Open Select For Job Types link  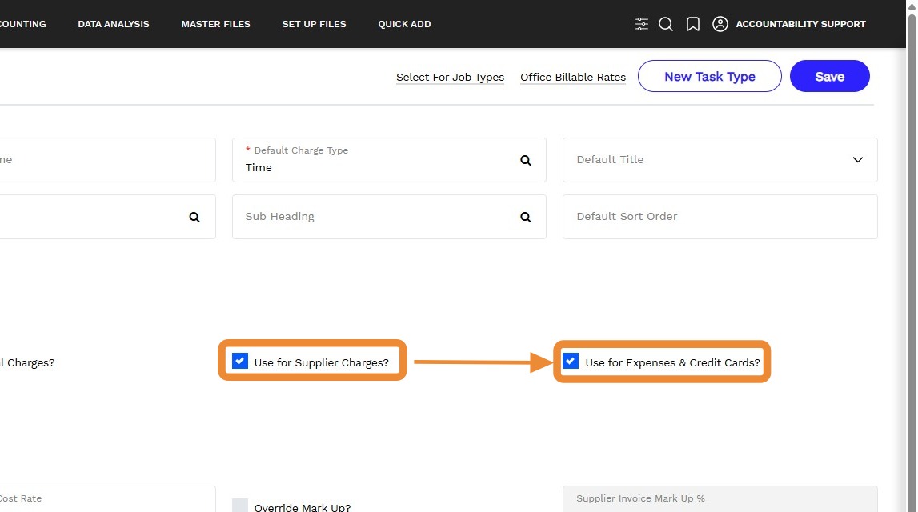[x=450, y=78]
